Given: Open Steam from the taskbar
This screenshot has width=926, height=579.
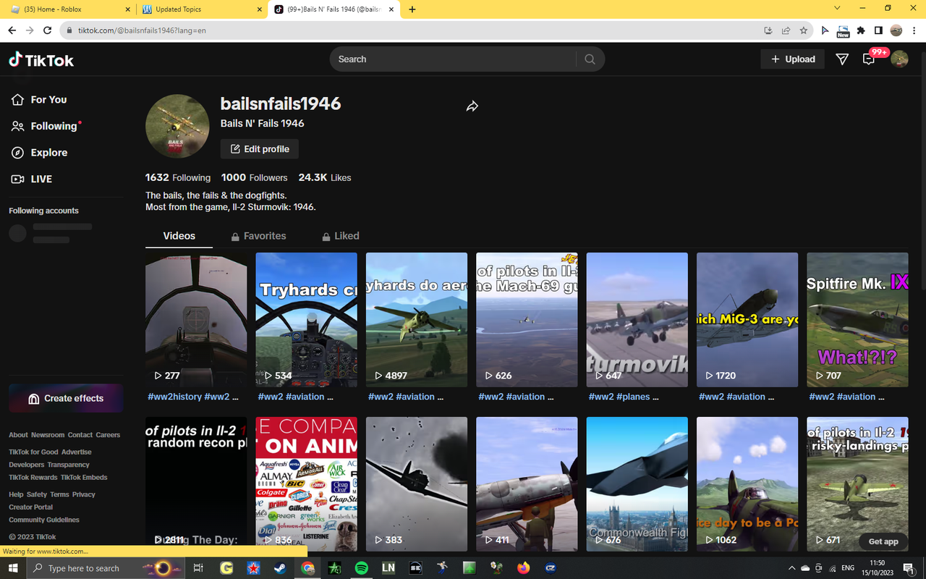Looking at the screenshot, I should 279,568.
